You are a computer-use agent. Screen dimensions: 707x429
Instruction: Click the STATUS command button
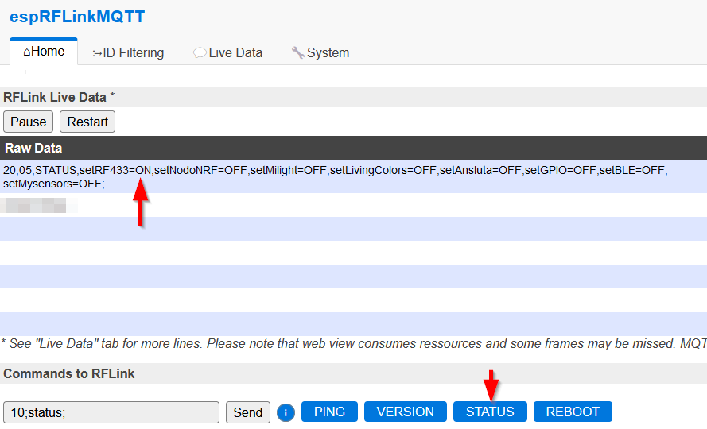(490, 412)
